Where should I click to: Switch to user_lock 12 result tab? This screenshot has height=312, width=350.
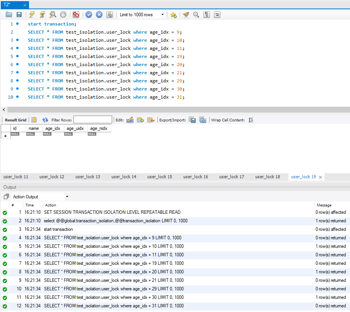pos(52,177)
